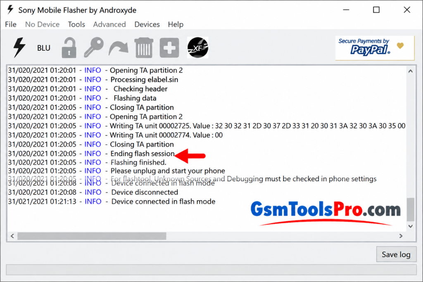Select 'Device disconnected' log line

click(x=93, y=192)
